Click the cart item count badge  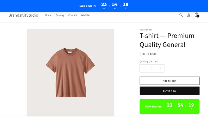[198, 16]
